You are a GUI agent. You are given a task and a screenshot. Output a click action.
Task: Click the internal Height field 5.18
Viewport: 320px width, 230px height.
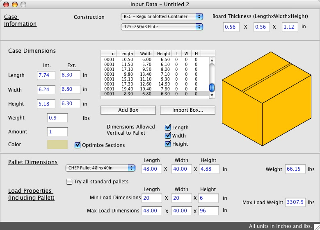pyautogui.click(x=46, y=104)
